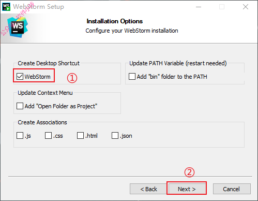
Task: Minimize the WebStorm Setup window
Action: (199, 7)
